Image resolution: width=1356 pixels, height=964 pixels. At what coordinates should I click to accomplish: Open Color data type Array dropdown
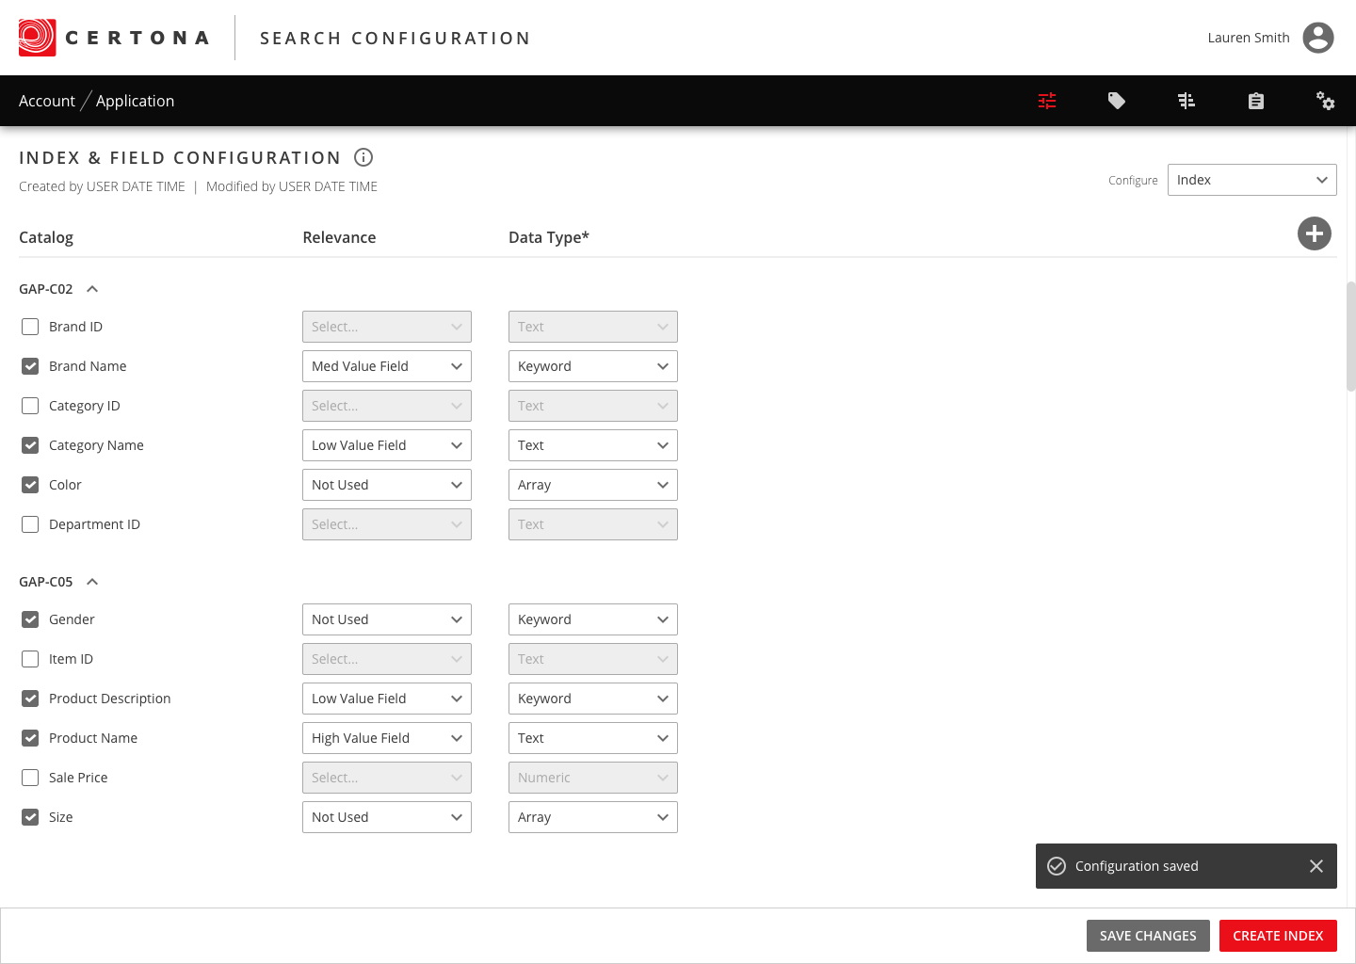593,485
